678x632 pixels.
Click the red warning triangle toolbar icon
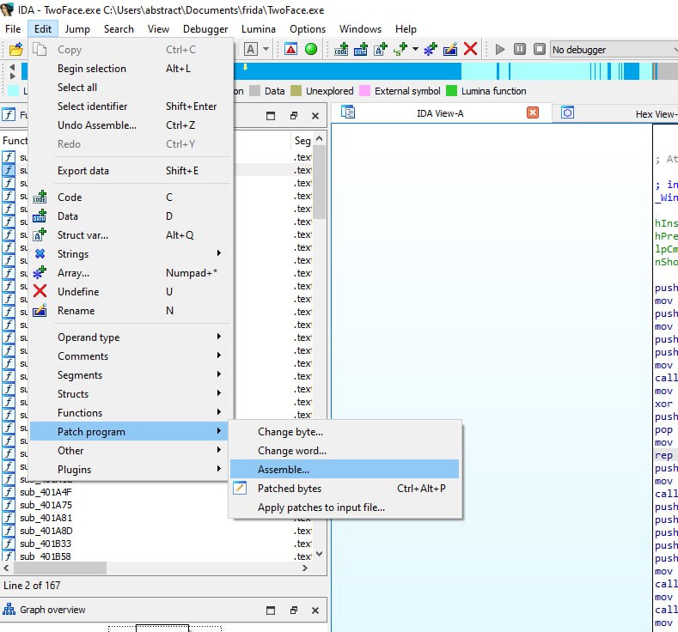(x=291, y=49)
